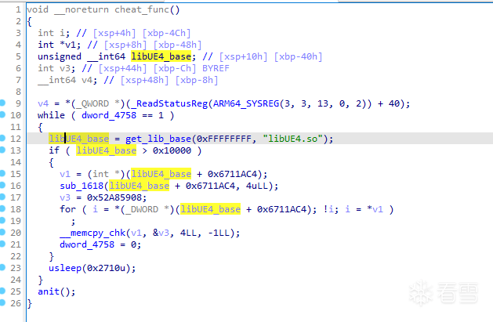Image resolution: width=493 pixels, height=322 pixels.
Task: Click dword_4758 assignment on line 21
Action: coord(87,244)
